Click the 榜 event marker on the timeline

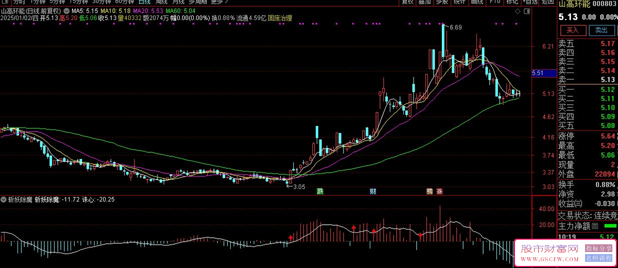click(430, 191)
